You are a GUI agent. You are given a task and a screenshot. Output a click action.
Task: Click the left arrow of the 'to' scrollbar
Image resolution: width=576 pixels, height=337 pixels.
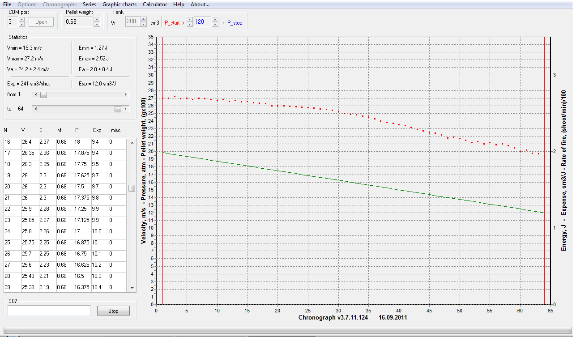(36, 109)
